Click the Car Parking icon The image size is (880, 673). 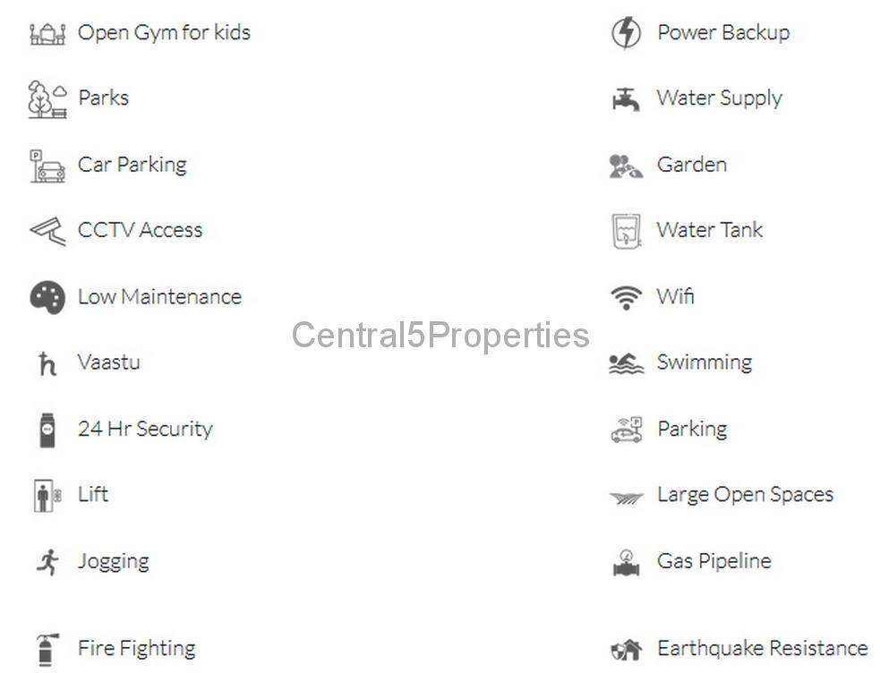point(47,166)
